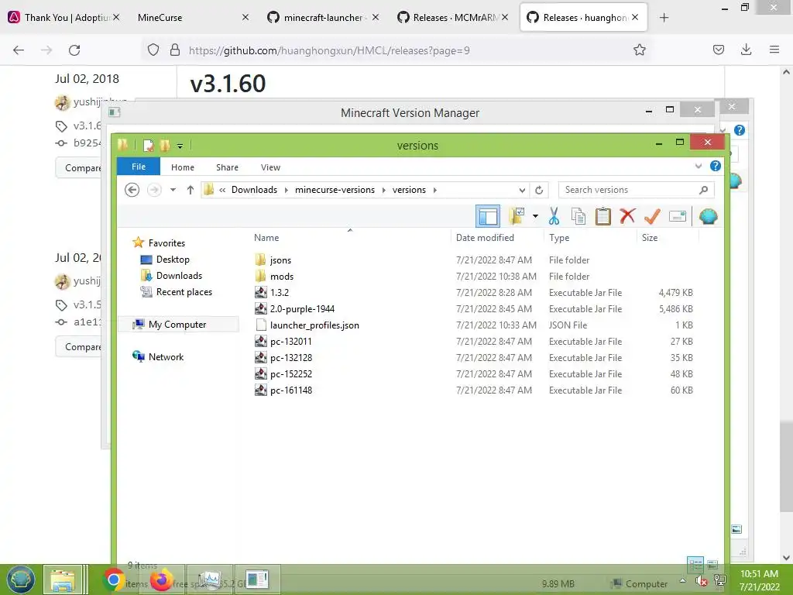Open explorer help question mark icon

click(715, 166)
